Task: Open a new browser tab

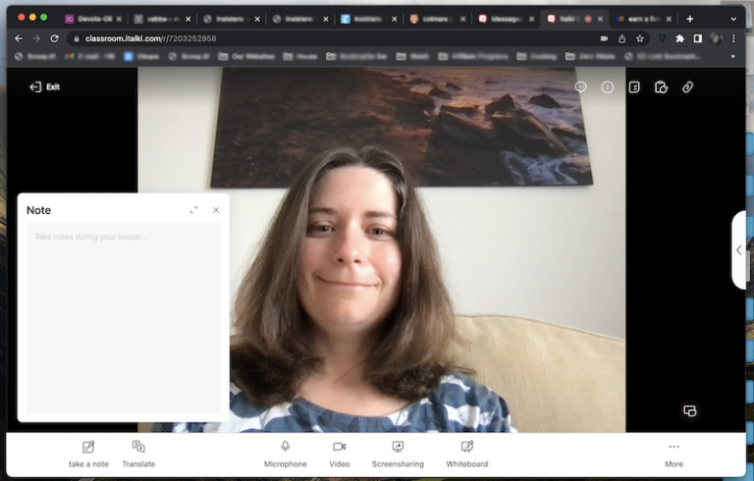Action: click(x=689, y=19)
